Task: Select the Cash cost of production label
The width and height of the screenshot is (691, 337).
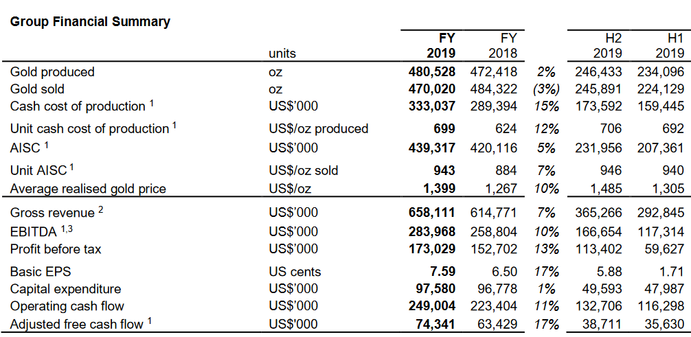Action: pyautogui.click(x=78, y=106)
